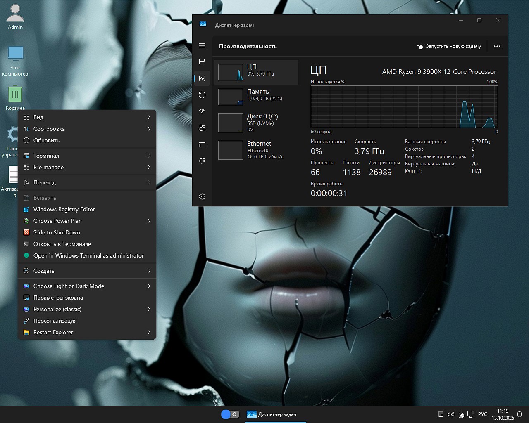Open the Processes page icon

202,62
